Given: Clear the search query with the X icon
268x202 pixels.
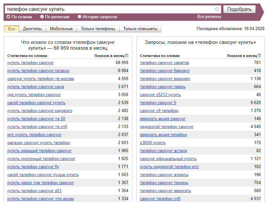Looking at the screenshot, I should pos(217,9).
